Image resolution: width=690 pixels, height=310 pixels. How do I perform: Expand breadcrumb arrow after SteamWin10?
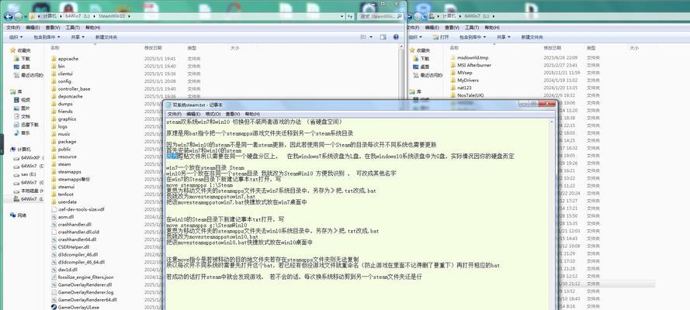129,16
